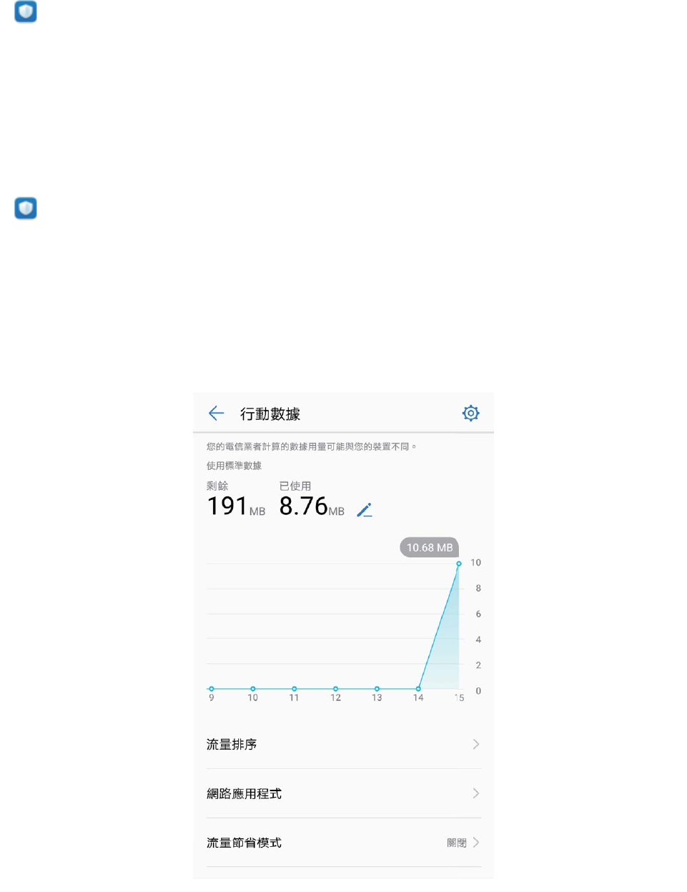Select the 流量節省模式 entry
Screen dimensions: 687x892
click(x=343, y=843)
